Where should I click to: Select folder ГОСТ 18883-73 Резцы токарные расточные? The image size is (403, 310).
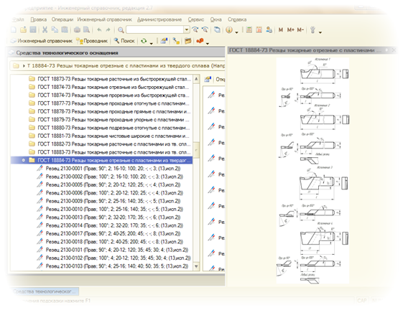pos(110,152)
